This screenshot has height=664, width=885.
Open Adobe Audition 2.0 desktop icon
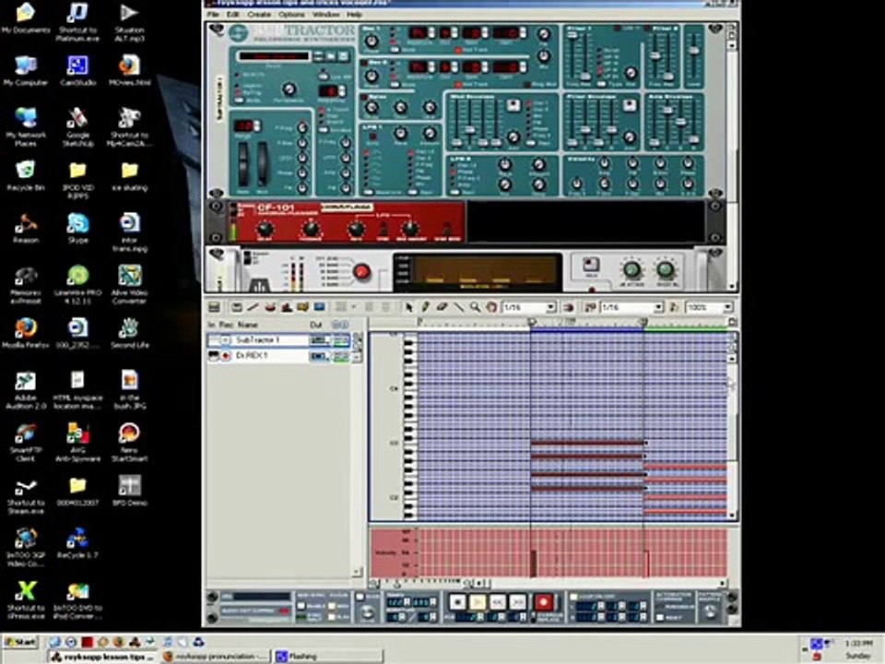click(26, 389)
